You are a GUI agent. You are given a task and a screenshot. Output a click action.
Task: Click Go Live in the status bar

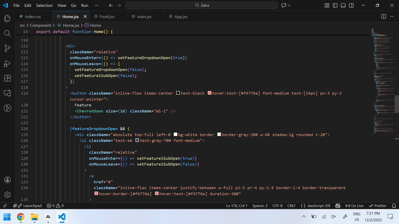(x=354, y=206)
